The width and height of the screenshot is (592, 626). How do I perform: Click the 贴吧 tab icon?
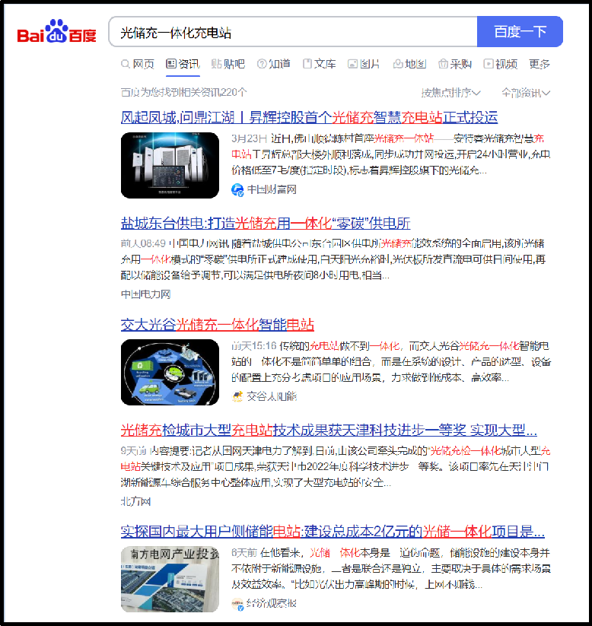(x=216, y=63)
